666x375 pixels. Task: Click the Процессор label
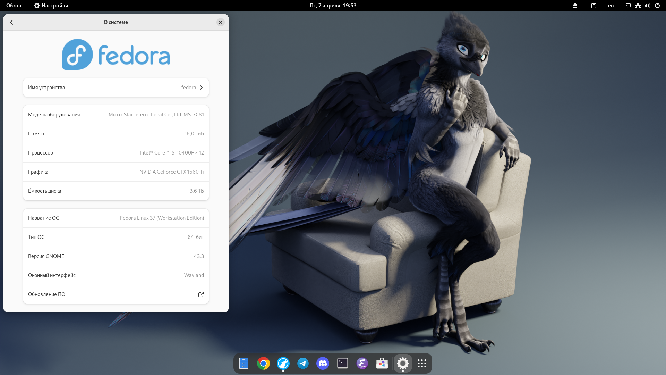click(x=41, y=153)
